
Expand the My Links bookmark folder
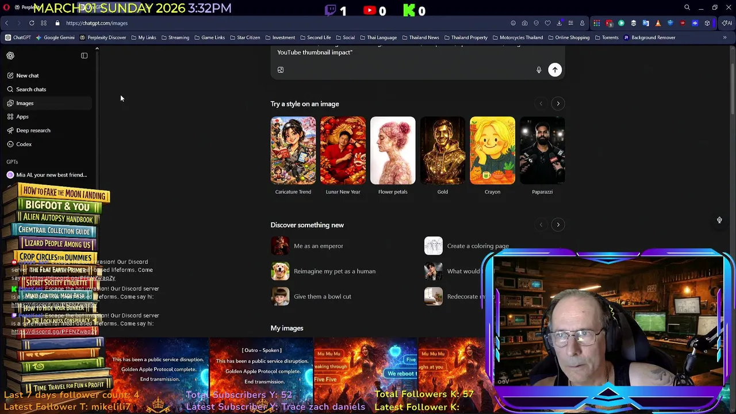(x=144, y=37)
